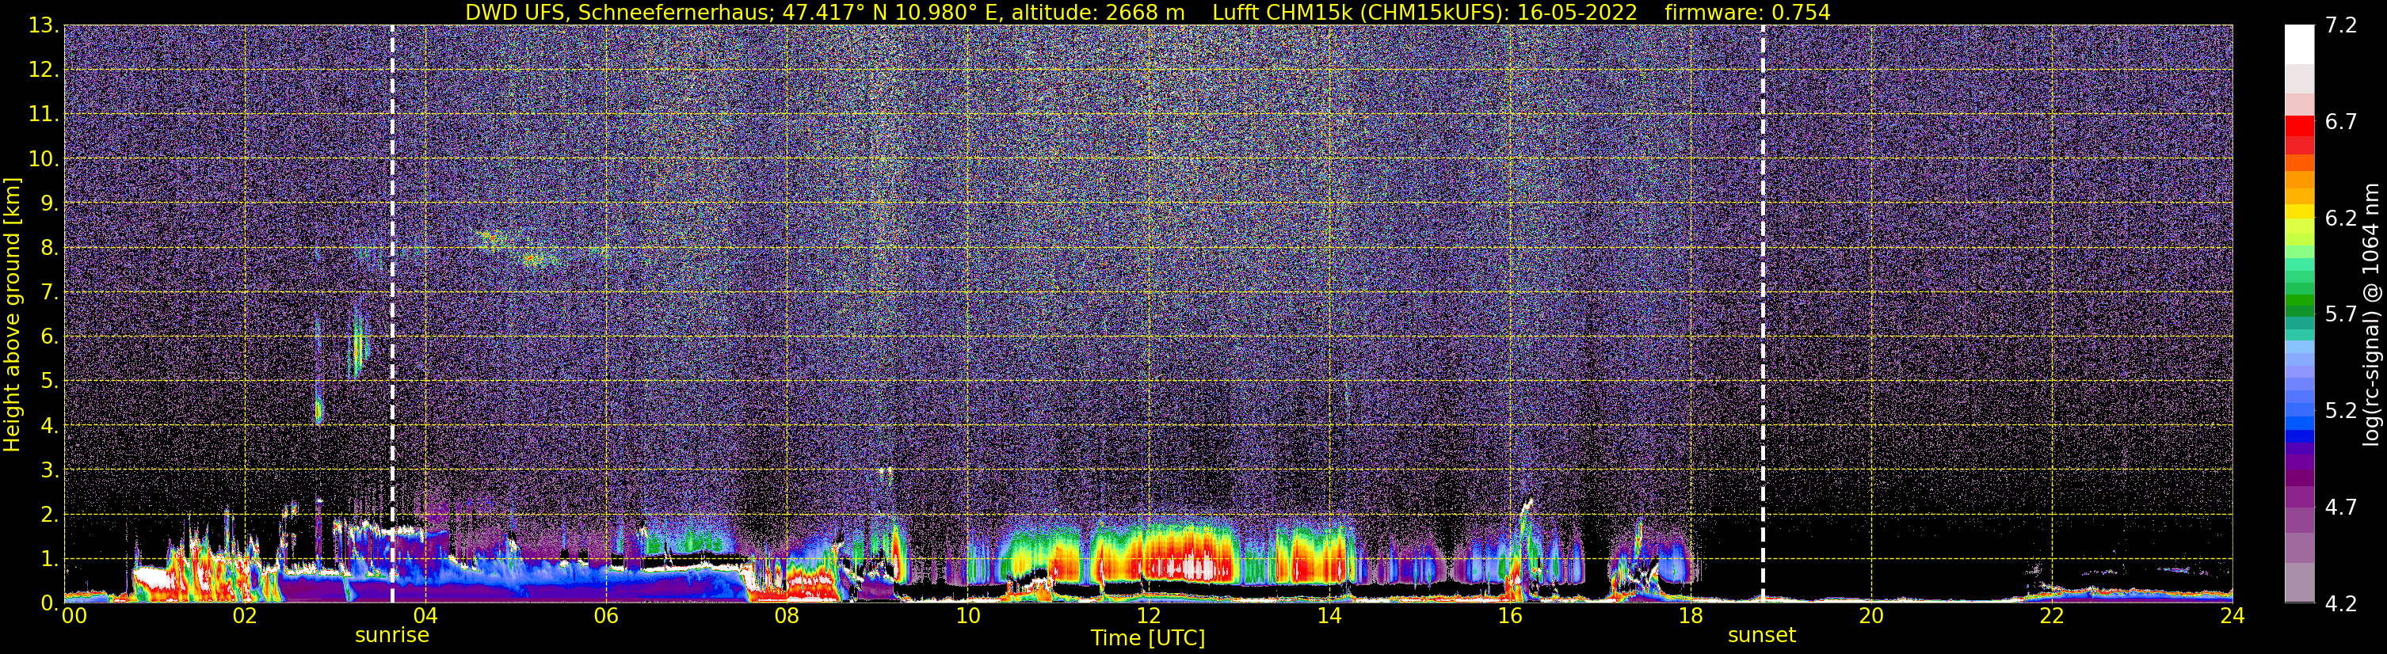The image size is (2387, 654).
Task: Click height axis tick label '9.'
Action: tap(50, 203)
